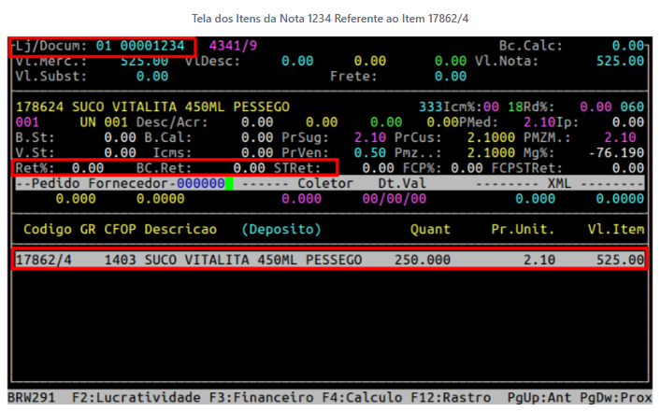Click the Dt.Val date 00/00/00
This screenshot has width=661, height=412.
pos(391,198)
